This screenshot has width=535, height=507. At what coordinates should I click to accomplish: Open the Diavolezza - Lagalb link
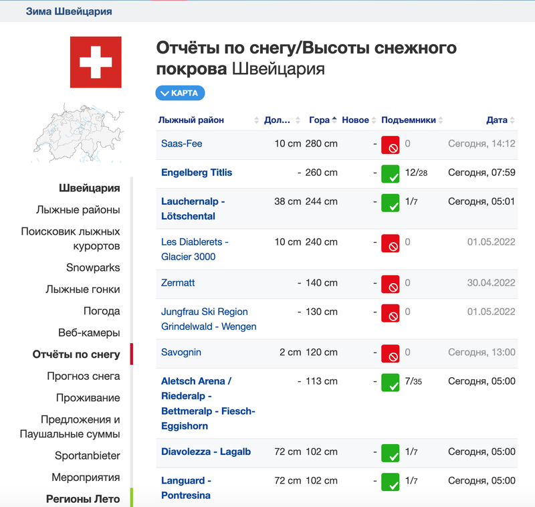pyautogui.click(x=206, y=451)
